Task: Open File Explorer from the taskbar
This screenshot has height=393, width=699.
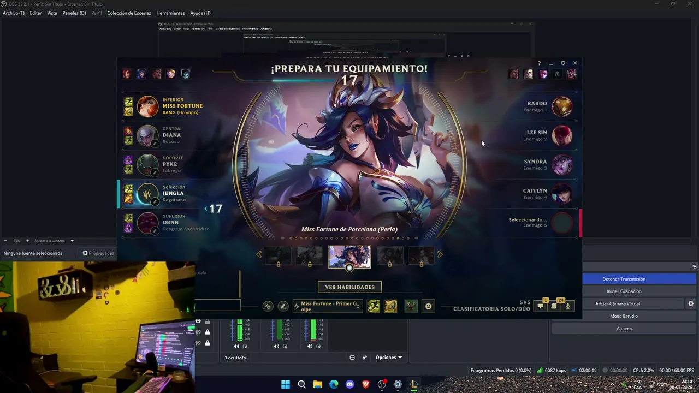Action: pyautogui.click(x=318, y=384)
